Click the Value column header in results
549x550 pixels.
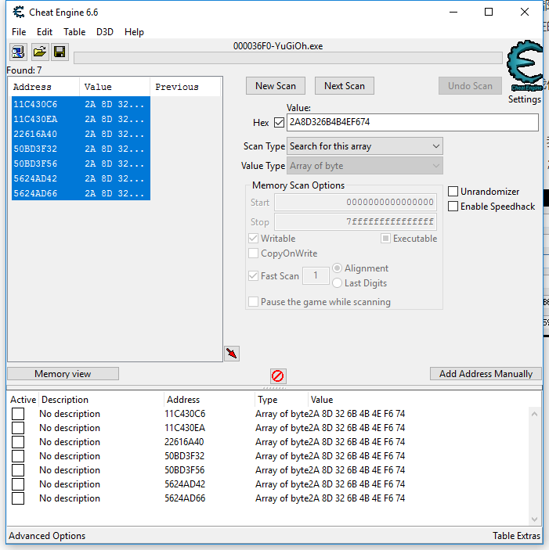(x=115, y=87)
